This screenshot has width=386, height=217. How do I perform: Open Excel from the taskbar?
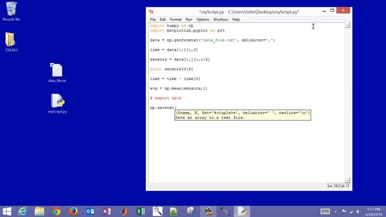pyautogui.click(x=141, y=212)
